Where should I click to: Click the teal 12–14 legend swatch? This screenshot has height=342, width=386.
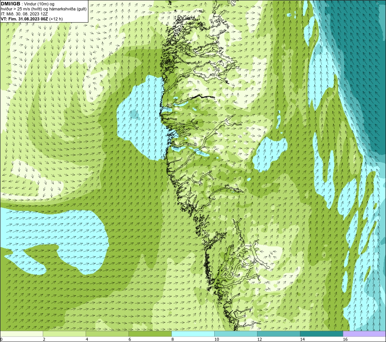[279, 334]
